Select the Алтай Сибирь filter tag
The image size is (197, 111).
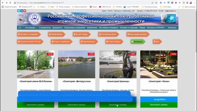[x=82, y=34]
